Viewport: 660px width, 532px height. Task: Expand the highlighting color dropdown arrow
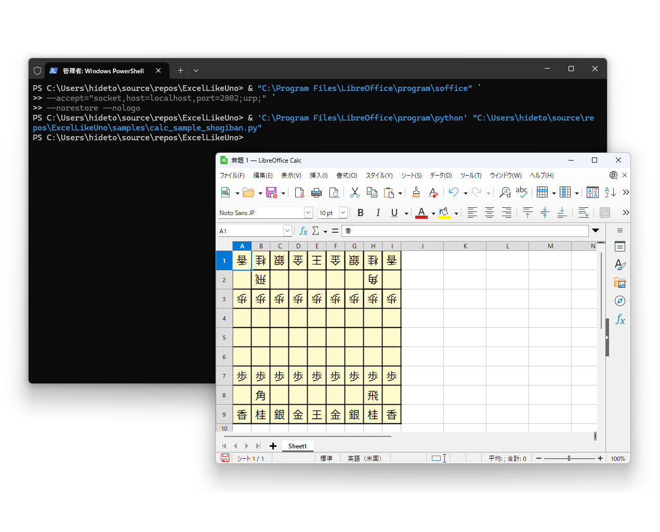point(456,212)
